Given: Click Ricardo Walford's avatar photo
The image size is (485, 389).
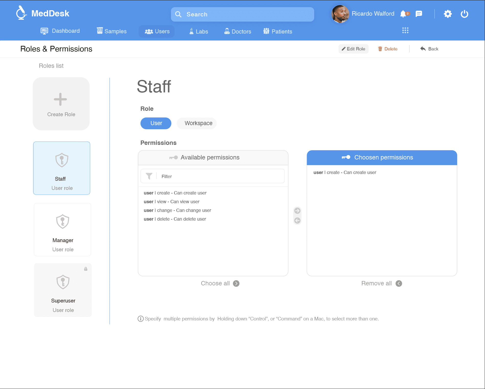Looking at the screenshot, I should point(340,14).
